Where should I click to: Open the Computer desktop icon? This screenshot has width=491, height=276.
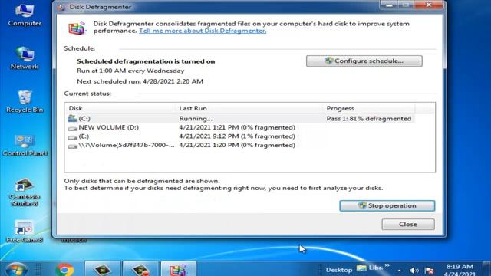pyautogui.click(x=25, y=15)
